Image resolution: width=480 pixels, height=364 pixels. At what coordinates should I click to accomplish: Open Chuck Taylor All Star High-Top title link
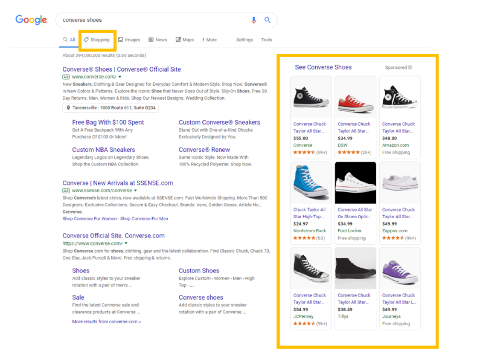coord(309,213)
